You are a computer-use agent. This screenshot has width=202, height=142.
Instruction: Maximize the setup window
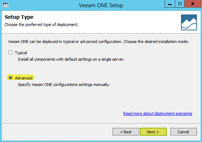(180, 4)
